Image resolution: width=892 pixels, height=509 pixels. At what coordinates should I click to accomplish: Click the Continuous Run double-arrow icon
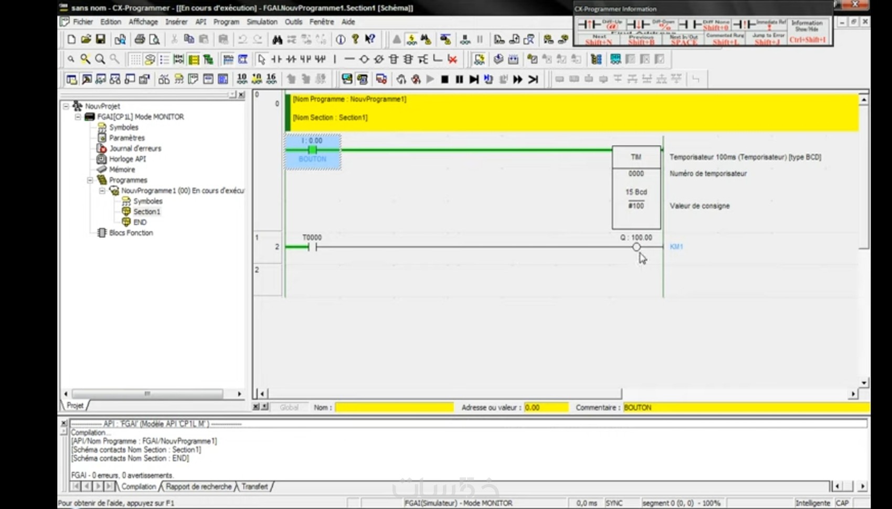[x=518, y=79]
